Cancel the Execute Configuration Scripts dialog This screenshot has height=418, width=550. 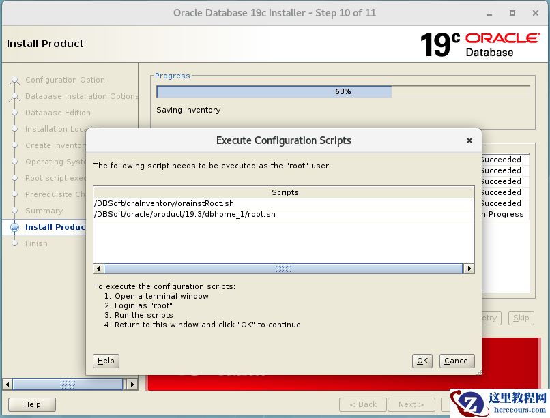(x=457, y=361)
